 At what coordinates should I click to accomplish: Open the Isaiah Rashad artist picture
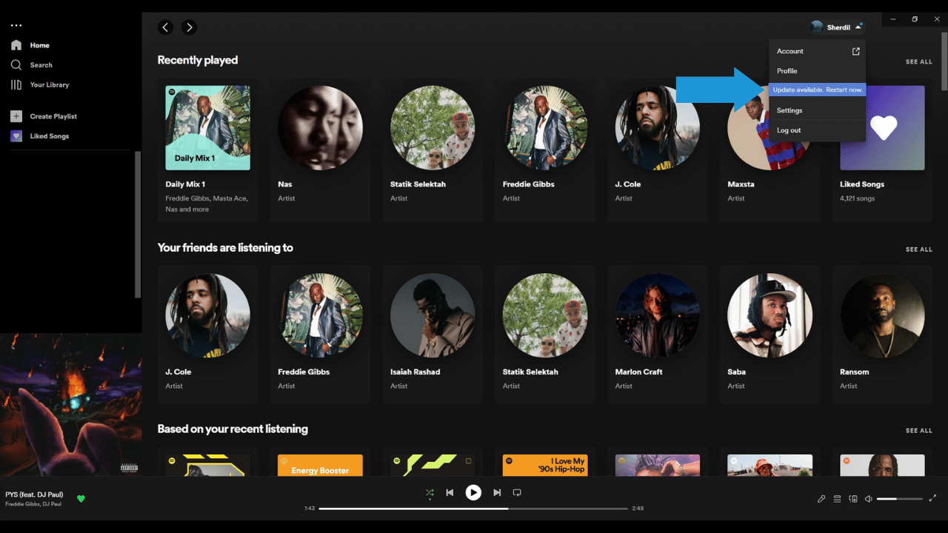click(433, 316)
